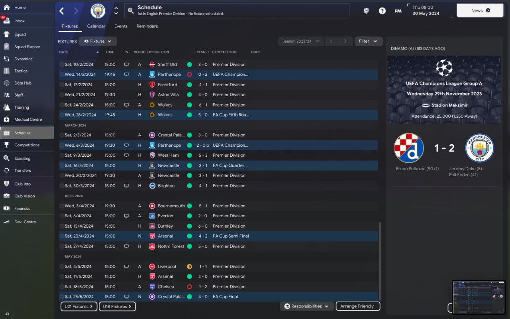Toggle the checkbox for Sat, 10/2/2024 fixture
This screenshot has height=319, width=510.
pyautogui.click(x=62, y=64)
